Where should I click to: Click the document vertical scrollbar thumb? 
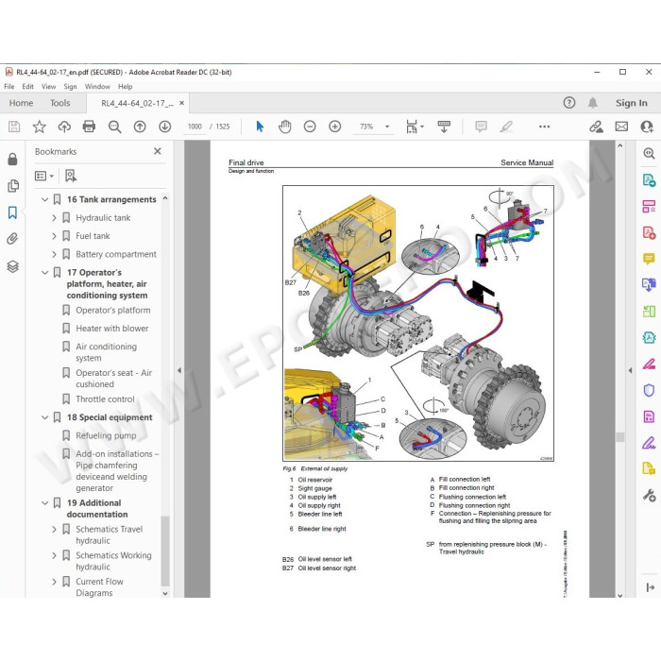coord(619,436)
